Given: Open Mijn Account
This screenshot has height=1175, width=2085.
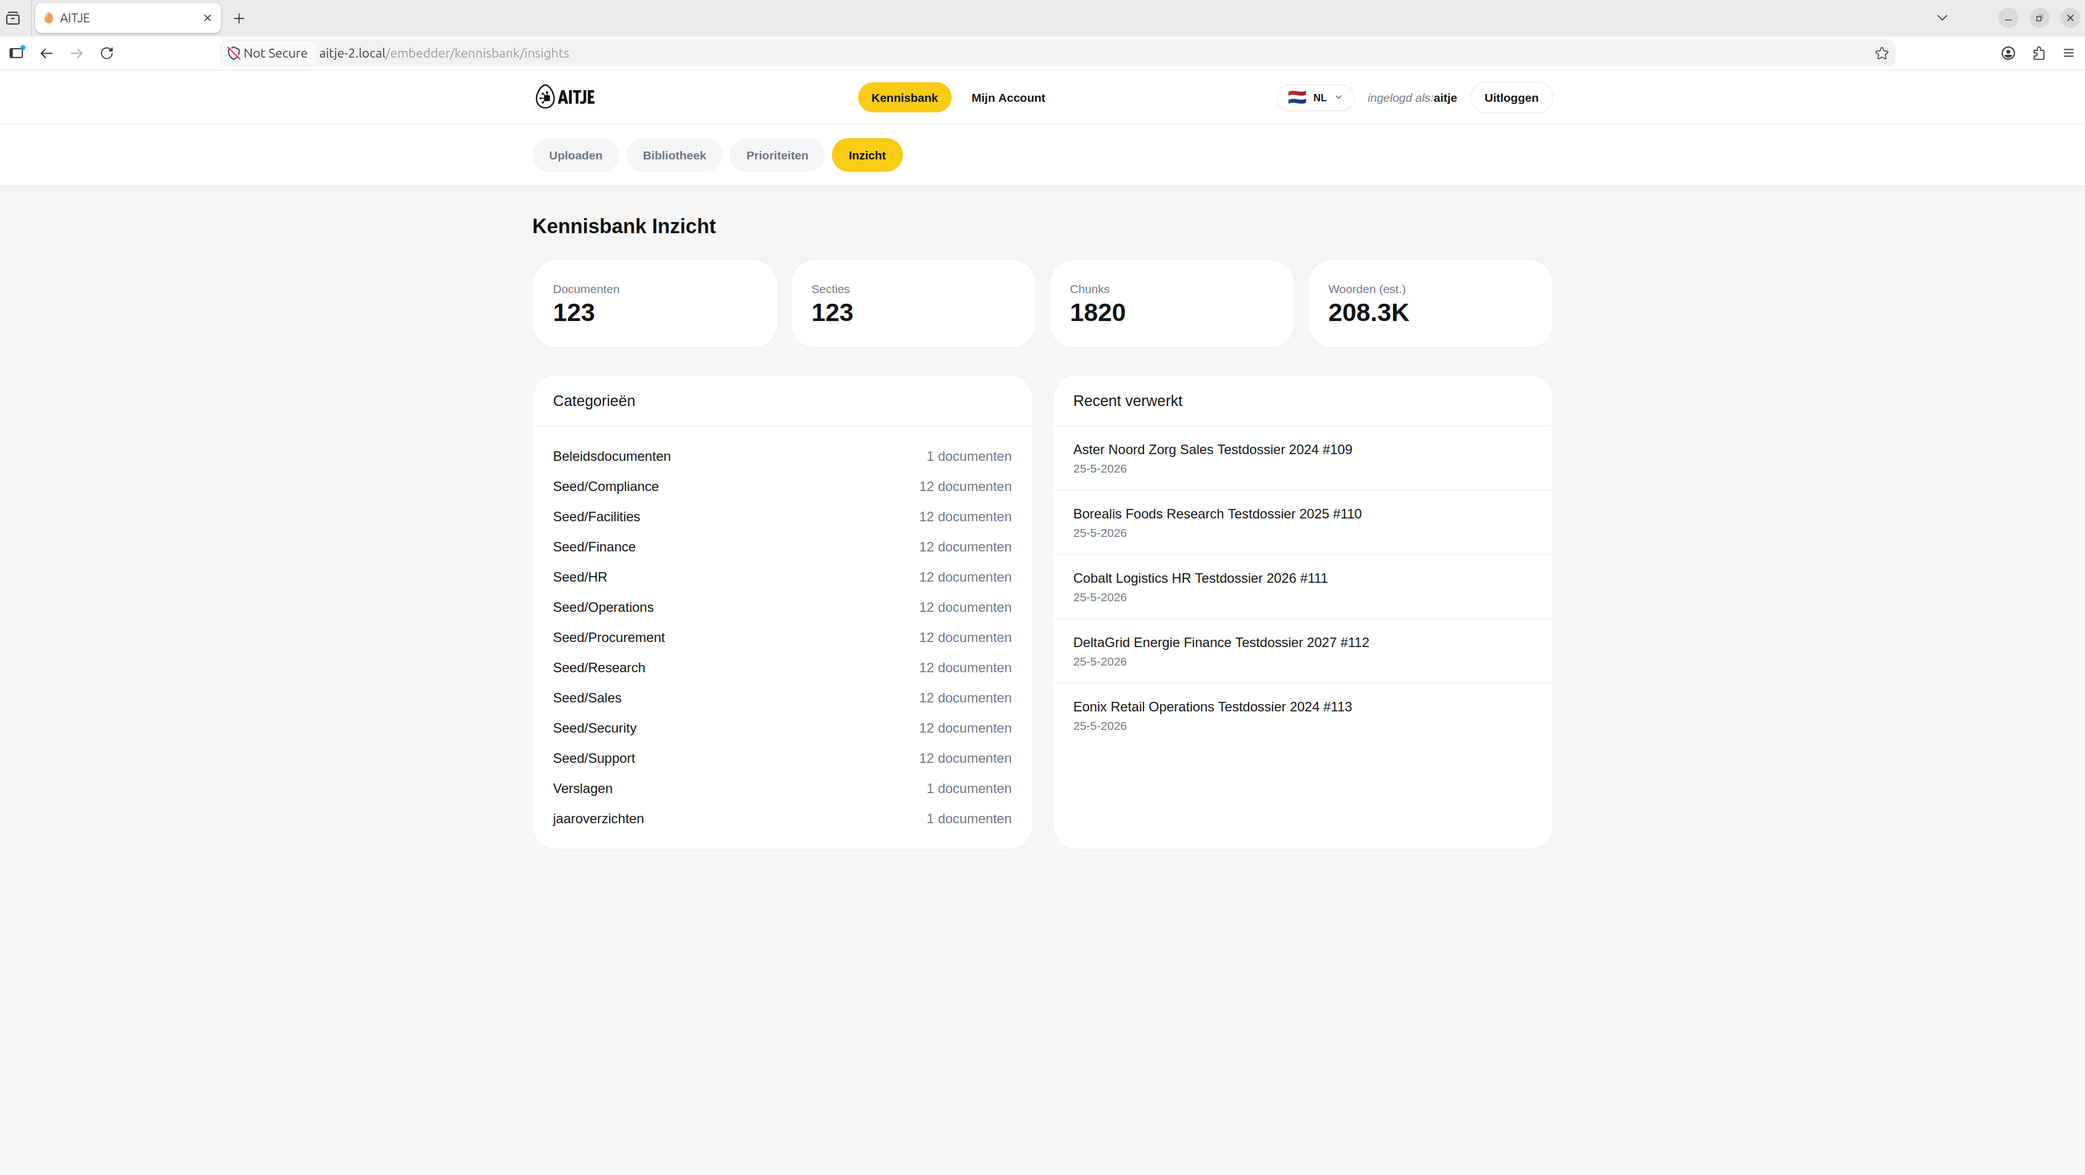Looking at the screenshot, I should (x=1008, y=98).
